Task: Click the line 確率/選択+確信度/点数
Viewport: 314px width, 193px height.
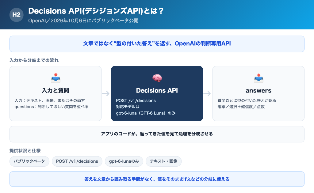Action: [x=241, y=107]
